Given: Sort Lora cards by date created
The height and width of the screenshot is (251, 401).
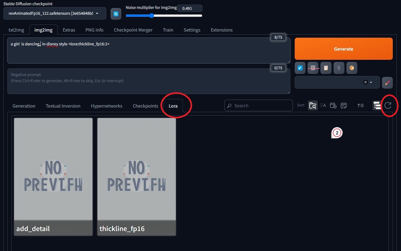Looking at the screenshot, I should click(333, 106).
